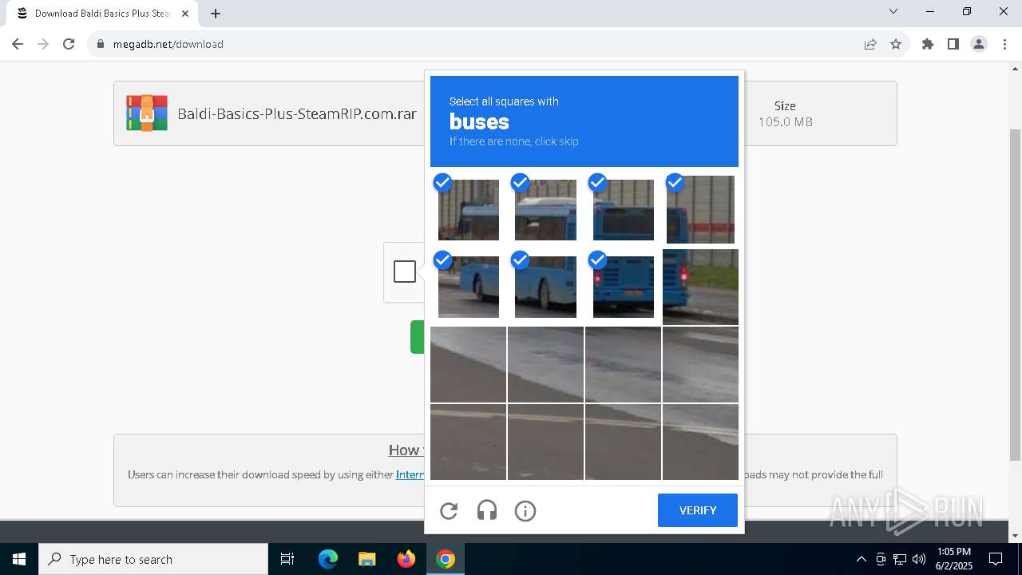Image resolution: width=1022 pixels, height=575 pixels.
Task: Select the first tile in bottom row
Action: (468, 442)
